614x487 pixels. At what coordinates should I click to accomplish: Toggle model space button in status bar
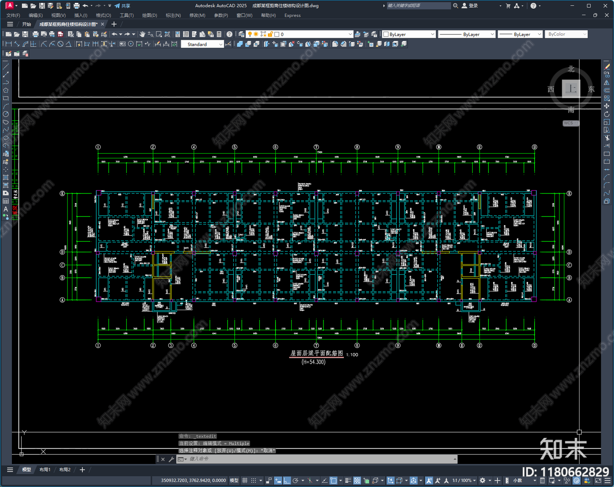[x=234, y=480]
